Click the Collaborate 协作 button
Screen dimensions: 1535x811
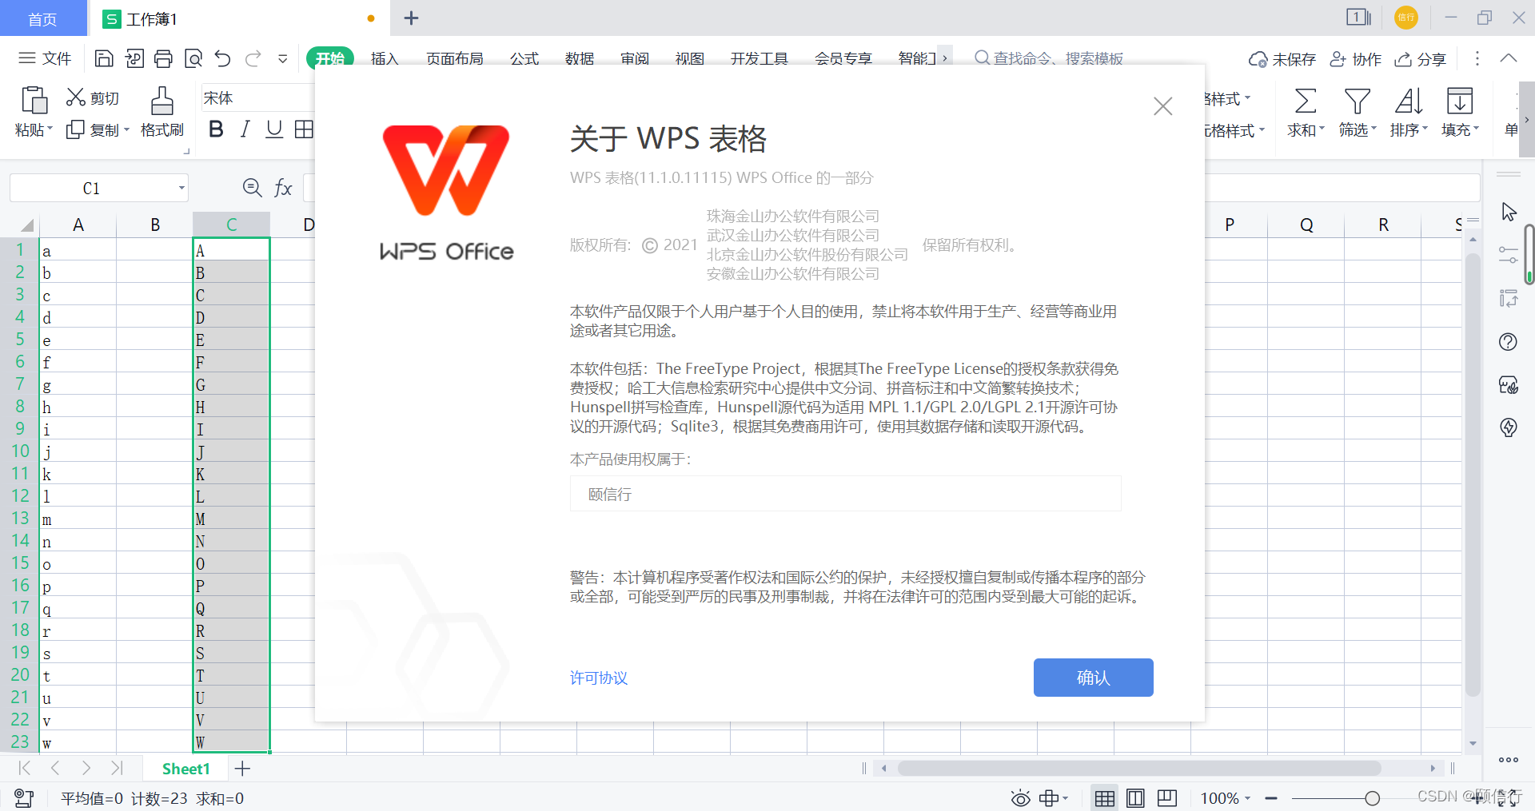pos(1355,59)
